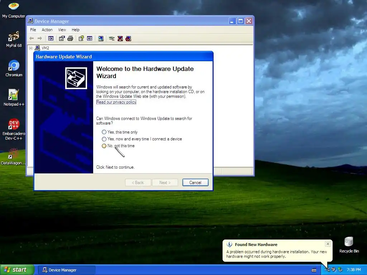Open Properties via the toolbar icon
Image resolution: width=367 pixels, height=275 pixels.
pyautogui.click(x=62, y=38)
